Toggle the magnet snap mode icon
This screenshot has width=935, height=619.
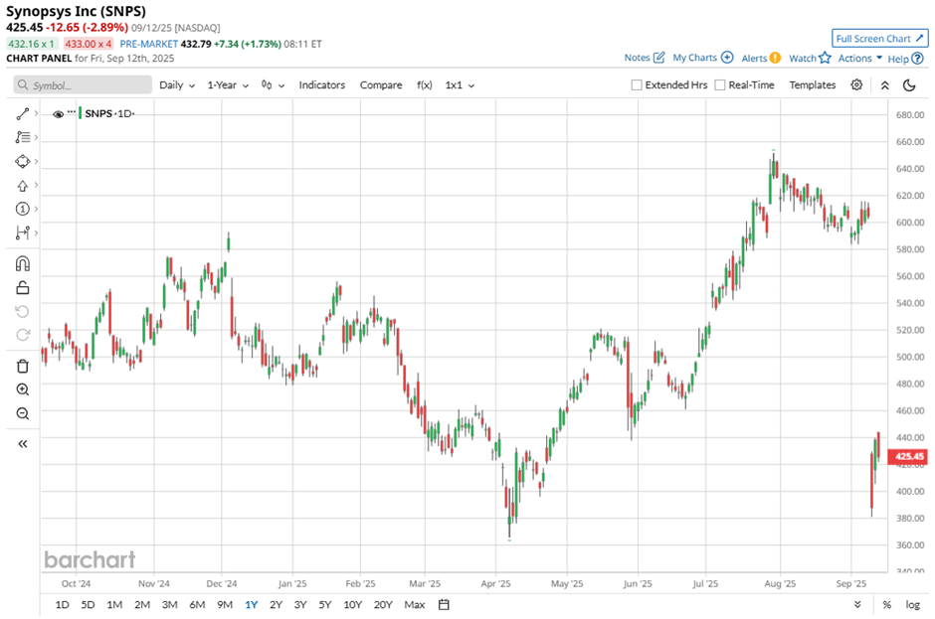click(x=23, y=264)
